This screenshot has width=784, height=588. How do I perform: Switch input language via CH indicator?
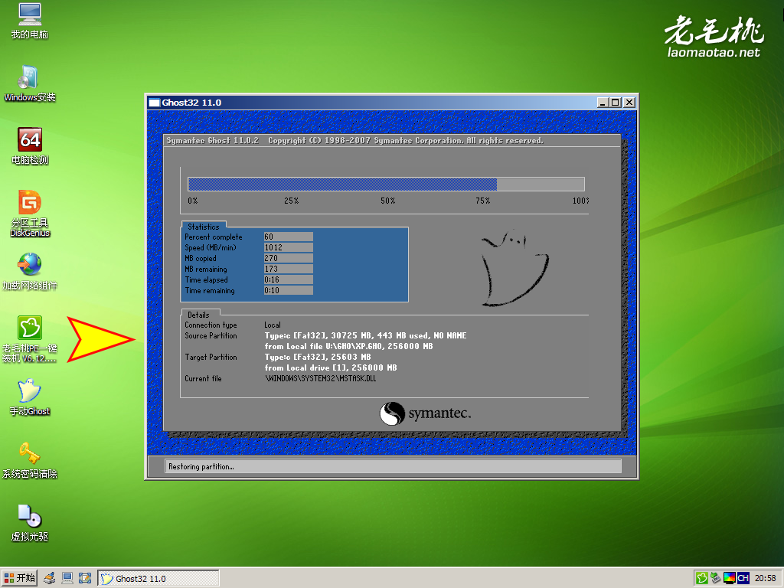tap(743, 578)
